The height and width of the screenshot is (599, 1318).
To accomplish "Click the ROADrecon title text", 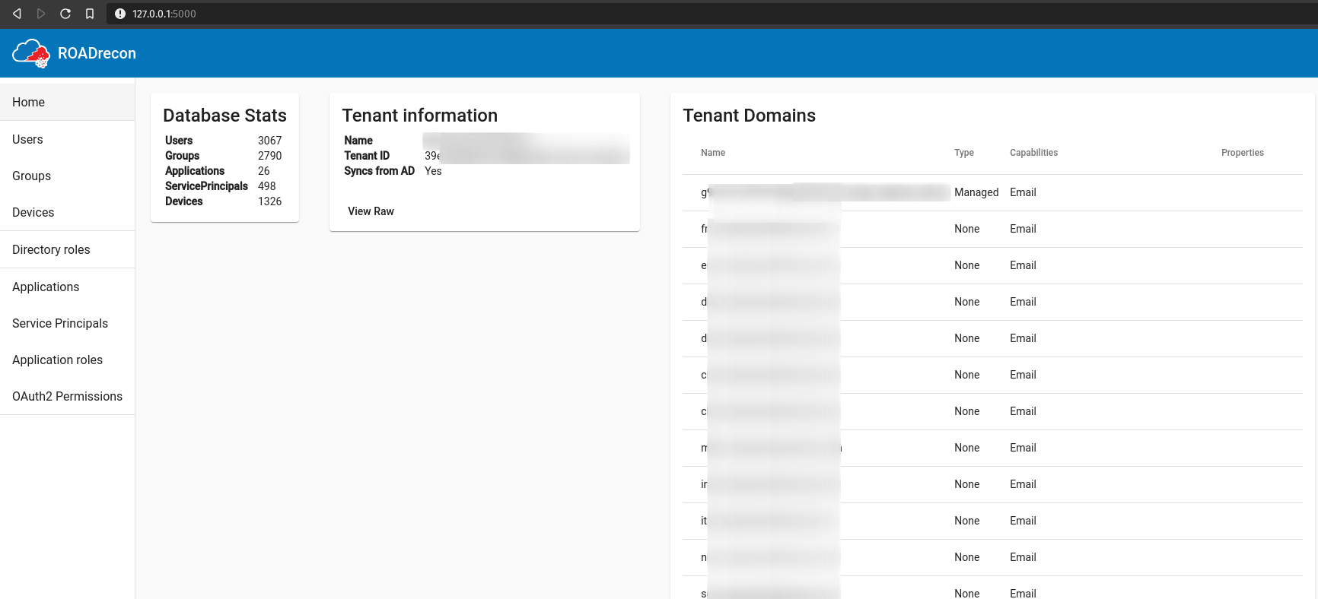I will (x=97, y=53).
